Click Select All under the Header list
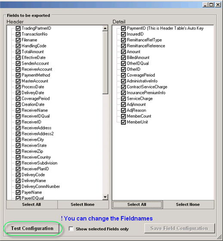Viewport: 223px width, 241px height. tap(32, 204)
